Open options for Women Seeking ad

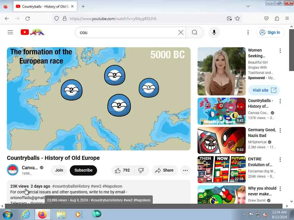pyautogui.click(x=280, y=51)
